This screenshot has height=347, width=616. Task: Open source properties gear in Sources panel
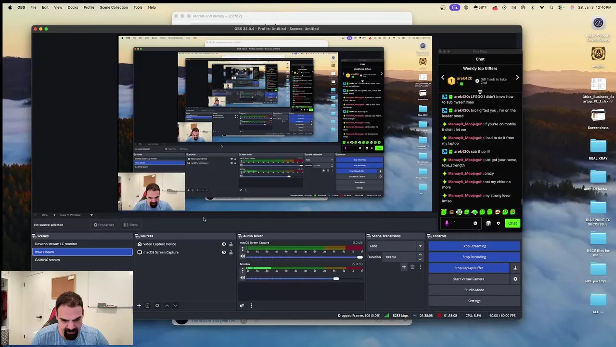(157, 306)
